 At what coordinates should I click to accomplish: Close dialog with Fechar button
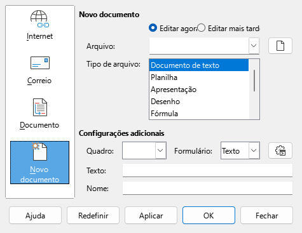click(x=266, y=215)
